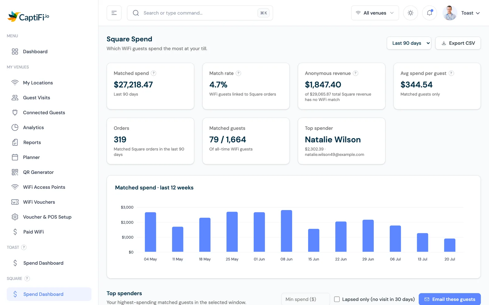Click the Toast Spend Dashboard dollar icon
This screenshot has width=489, height=305.
pos(15,263)
